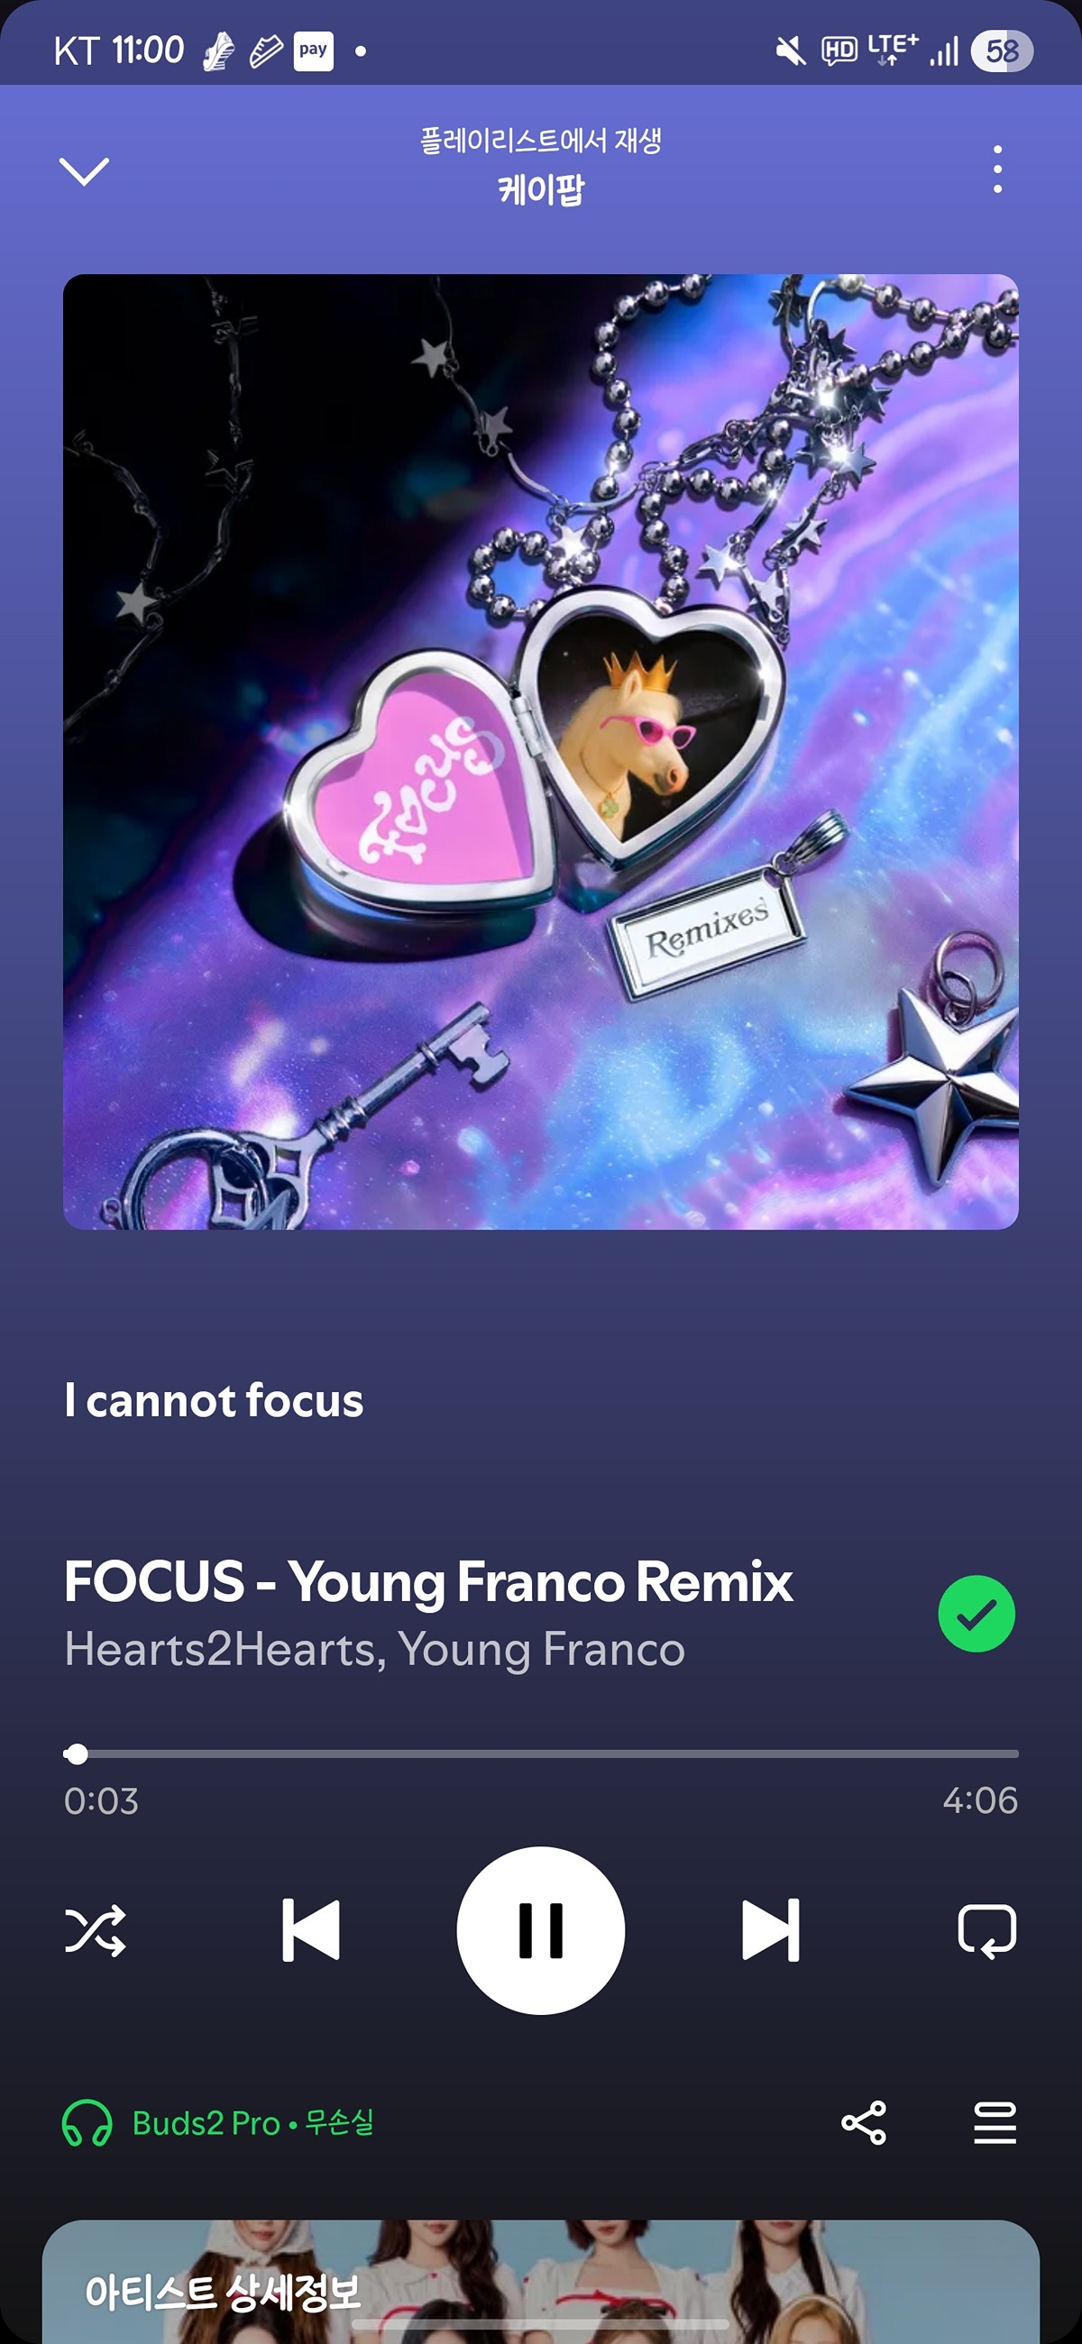Screen dimensions: 1082x2344
Task: Skip to the previous track
Action: click(x=311, y=1930)
